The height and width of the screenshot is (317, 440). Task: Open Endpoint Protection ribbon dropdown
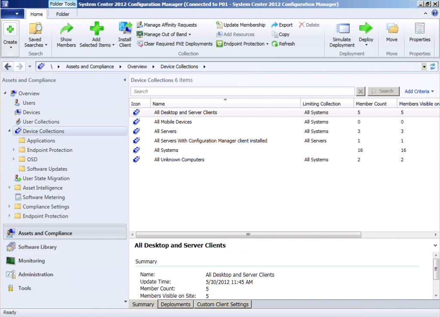coord(242,44)
